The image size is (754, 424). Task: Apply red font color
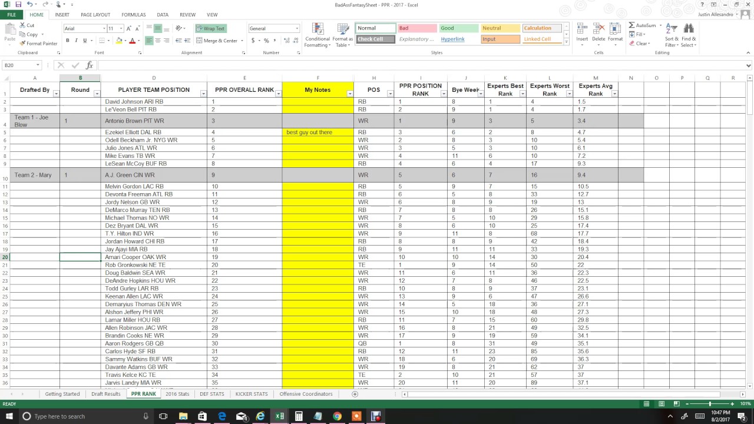[x=132, y=41]
